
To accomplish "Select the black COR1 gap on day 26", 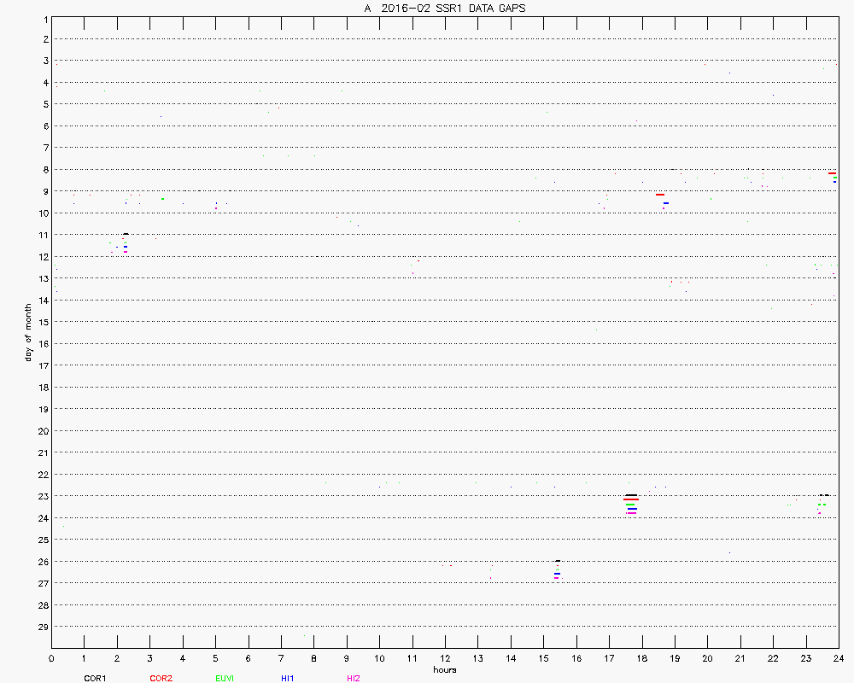I will pyautogui.click(x=558, y=561).
